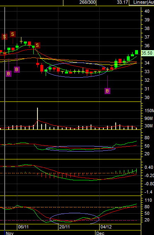This screenshot has width=154, height=235.
Task: Click the 30M volume axis label
Action: [x=149, y=126]
